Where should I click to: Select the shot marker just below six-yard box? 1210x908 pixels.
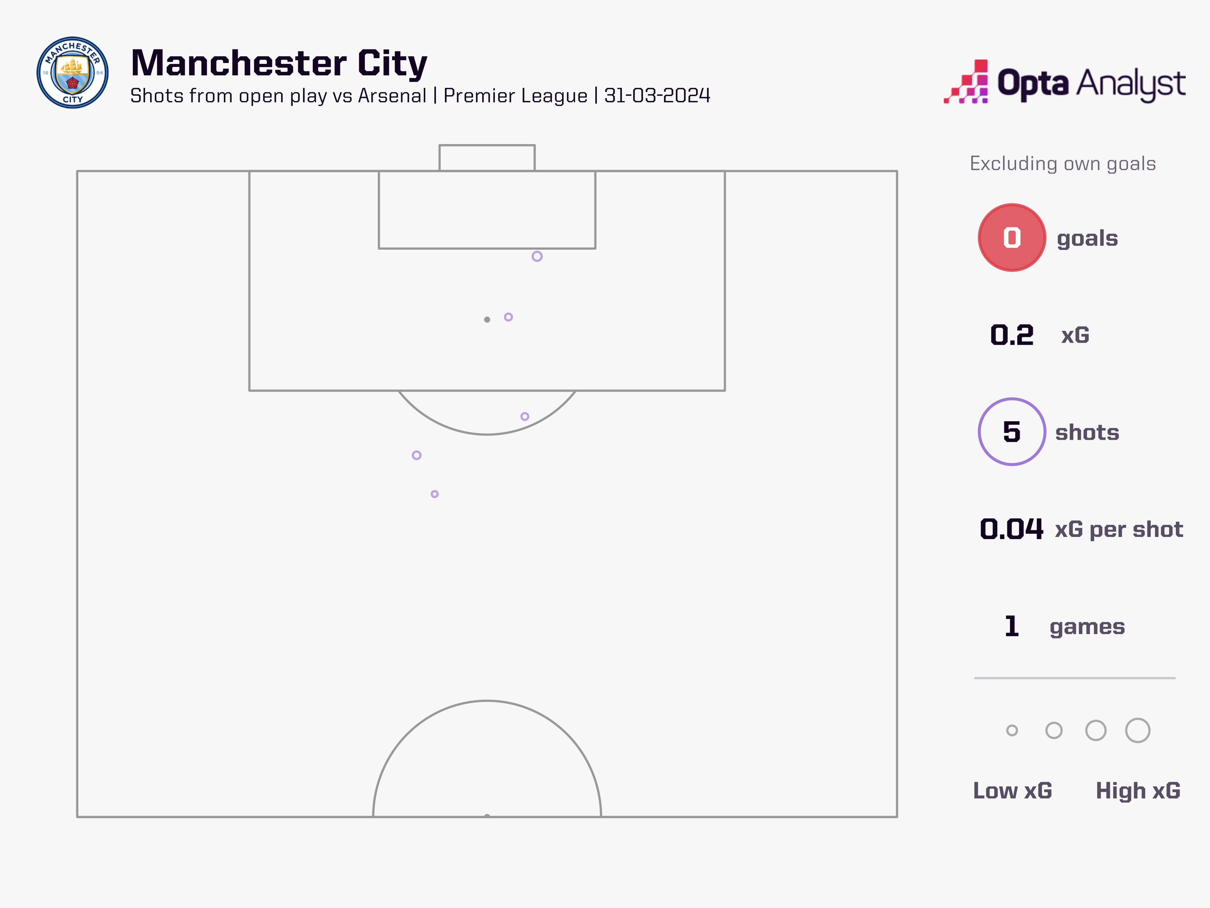pos(537,256)
